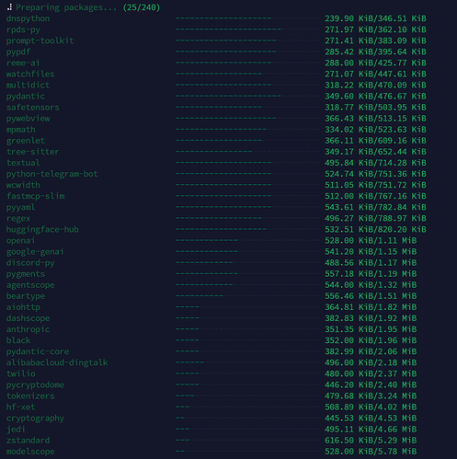Click size value '496.27 KiB/788.97 KiB'
This screenshot has width=457, height=459.
click(375, 218)
